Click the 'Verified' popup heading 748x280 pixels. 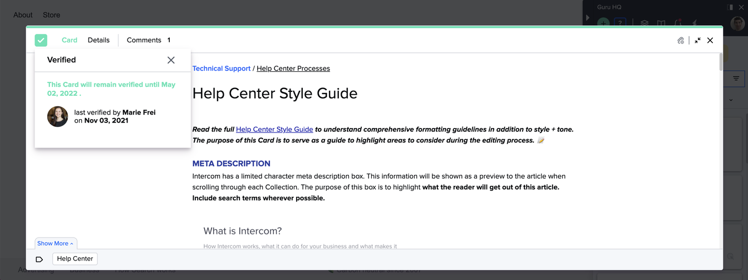point(61,60)
